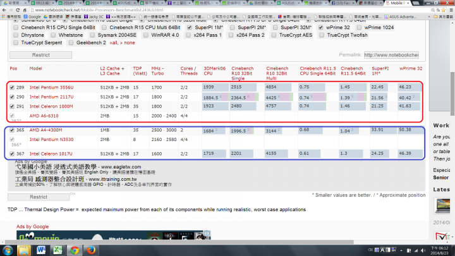Check TrueCrypt Twofish benchmark
The width and height of the screenshot is (455, 256).
point(322,35)
